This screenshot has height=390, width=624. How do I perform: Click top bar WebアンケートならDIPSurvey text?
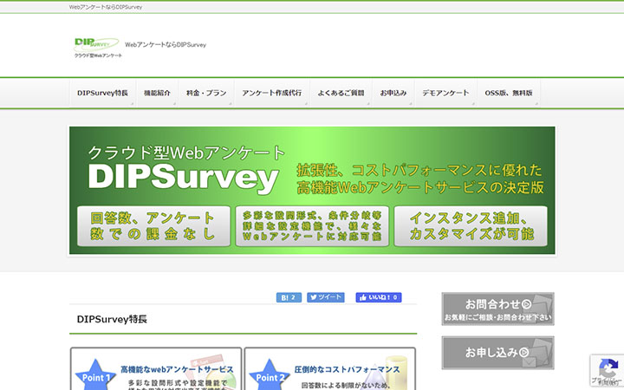point(106,7)
